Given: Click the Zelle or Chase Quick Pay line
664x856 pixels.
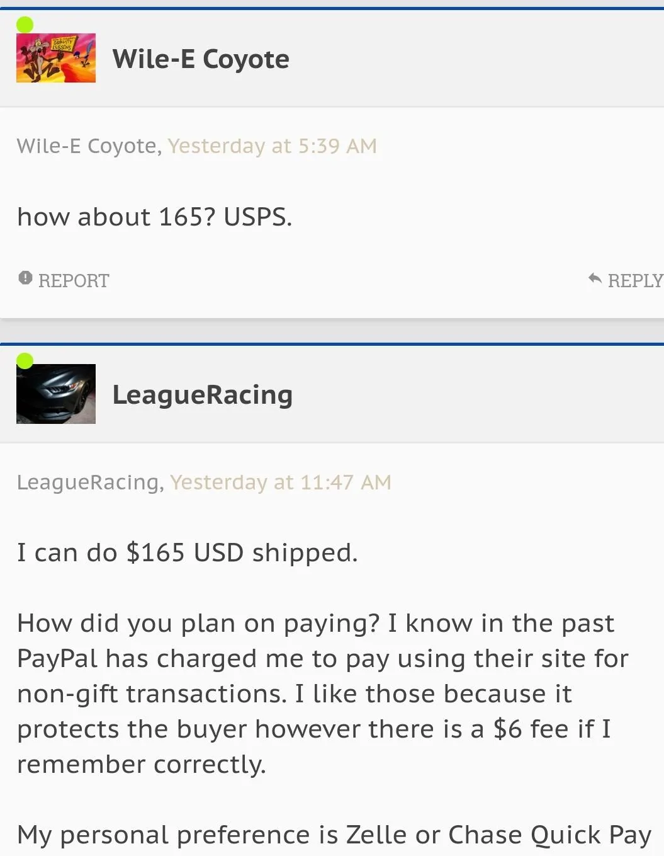Looking at the screenshot, I should click(x=334, y=835).
